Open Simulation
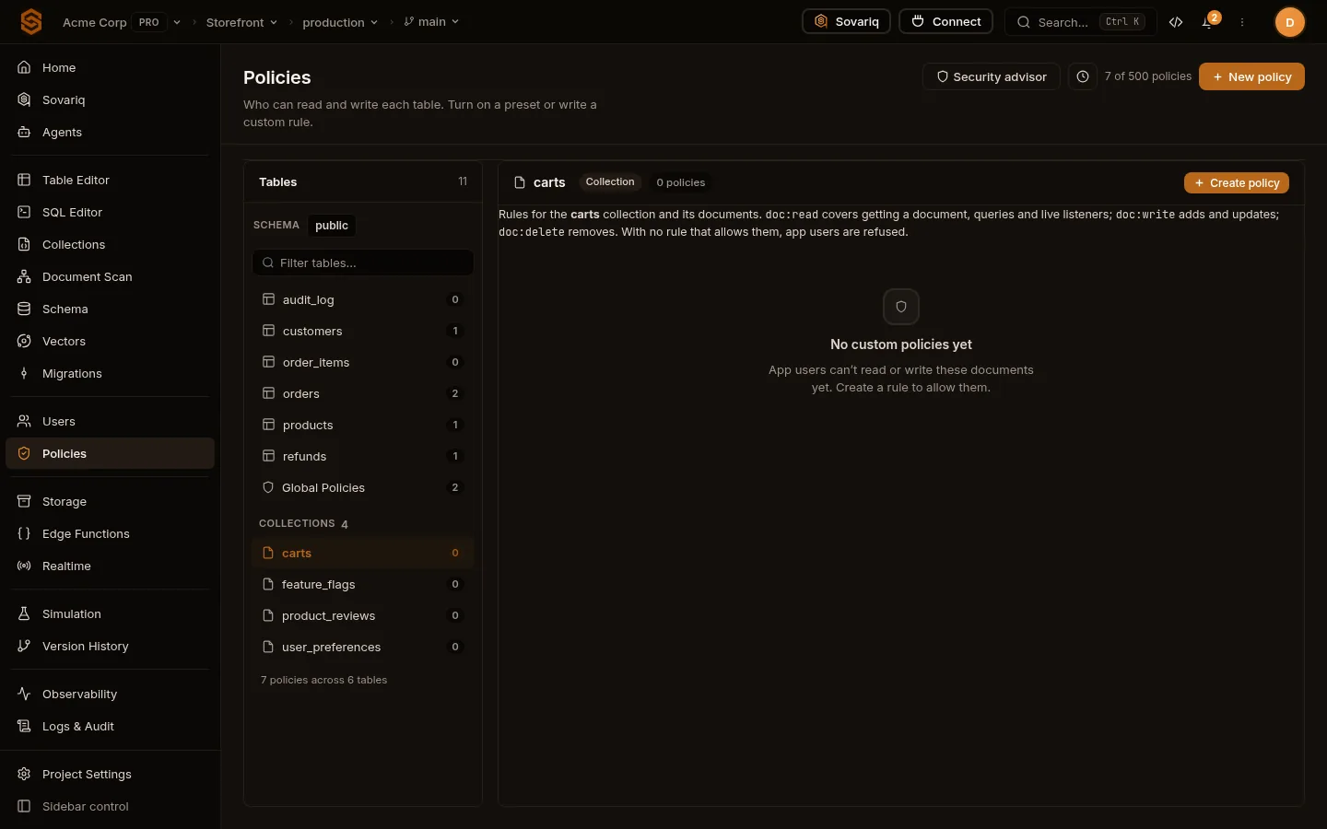The image size is (1327, 829). click(x=110, y=613)
